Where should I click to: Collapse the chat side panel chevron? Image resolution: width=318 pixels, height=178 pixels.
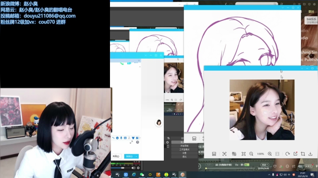[x=140, y=67]
